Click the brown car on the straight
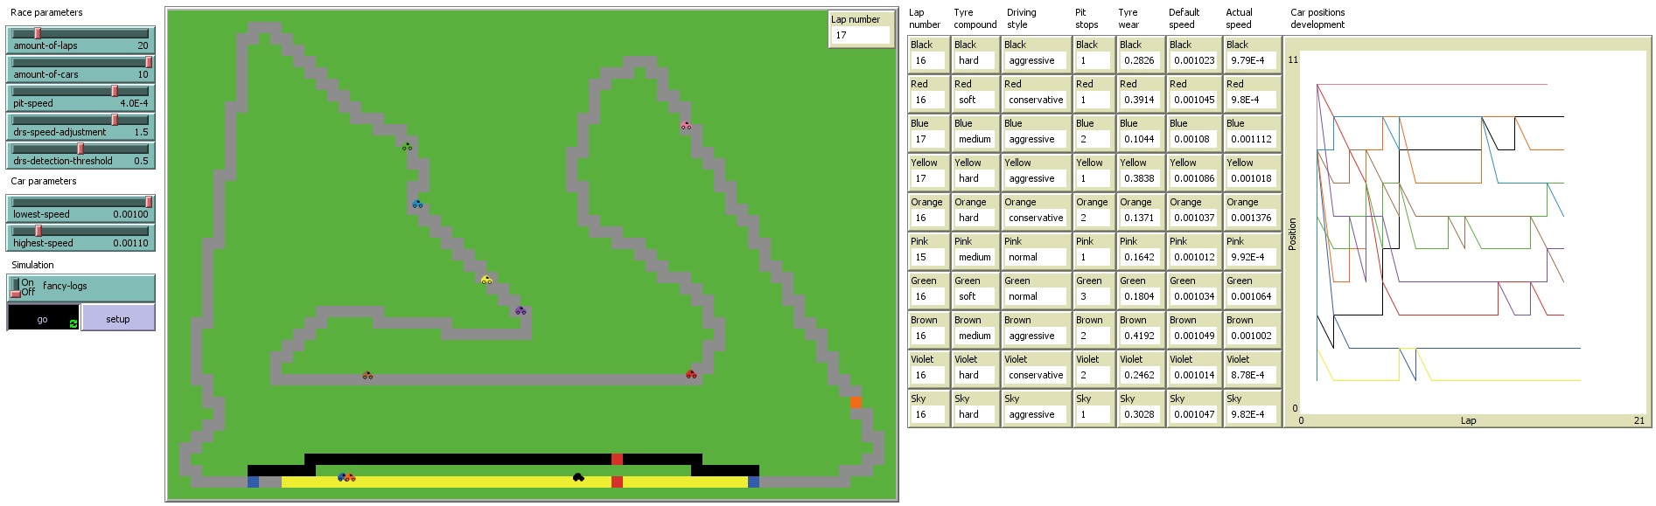Viewport: 1656px width, 506px height. click(367, 375)
